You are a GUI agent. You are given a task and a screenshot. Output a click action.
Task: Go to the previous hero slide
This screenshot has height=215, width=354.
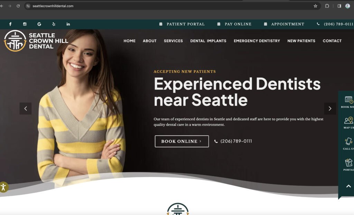[x=26, y=108]
